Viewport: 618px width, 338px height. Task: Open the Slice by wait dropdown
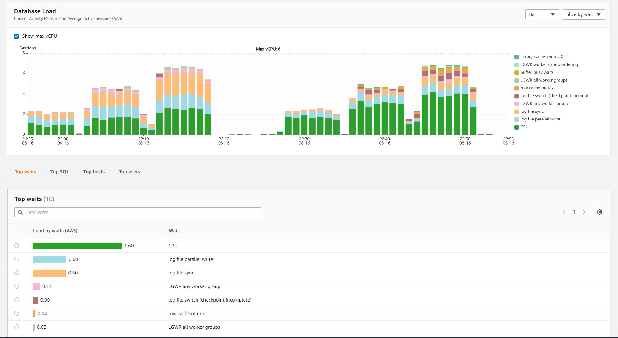click(x=583, y=14)
